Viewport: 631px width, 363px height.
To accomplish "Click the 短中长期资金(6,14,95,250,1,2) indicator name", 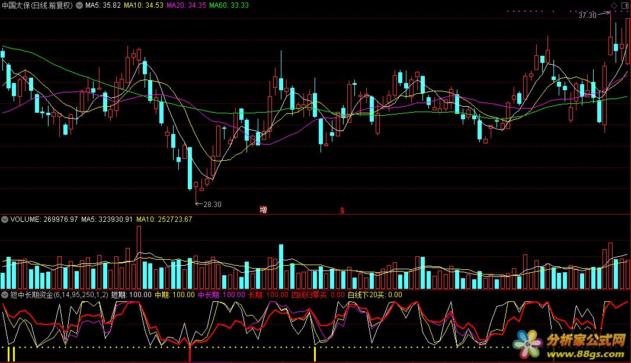I will point(59,295).
